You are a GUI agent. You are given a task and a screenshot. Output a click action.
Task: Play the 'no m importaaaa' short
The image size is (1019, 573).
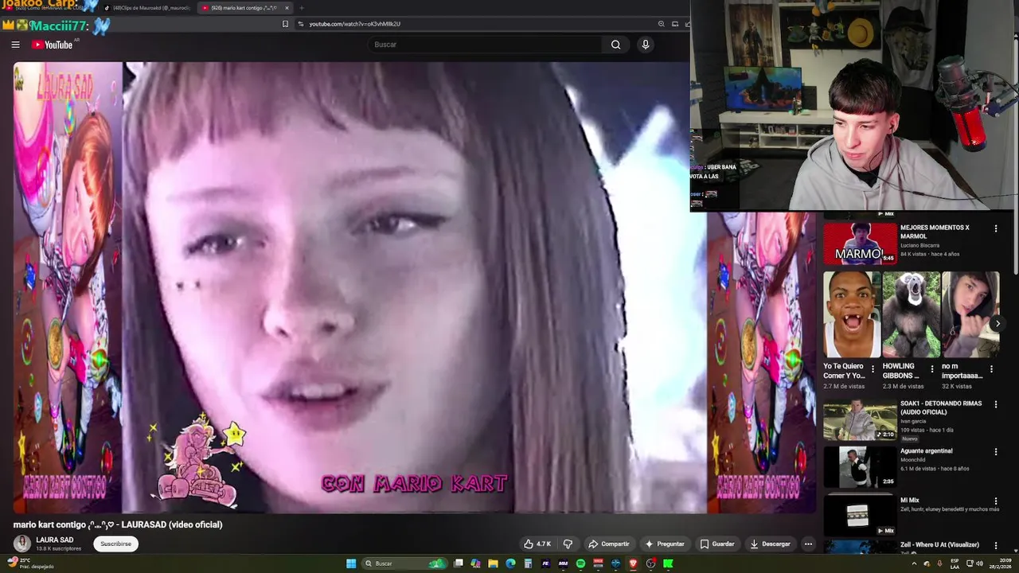970,314
